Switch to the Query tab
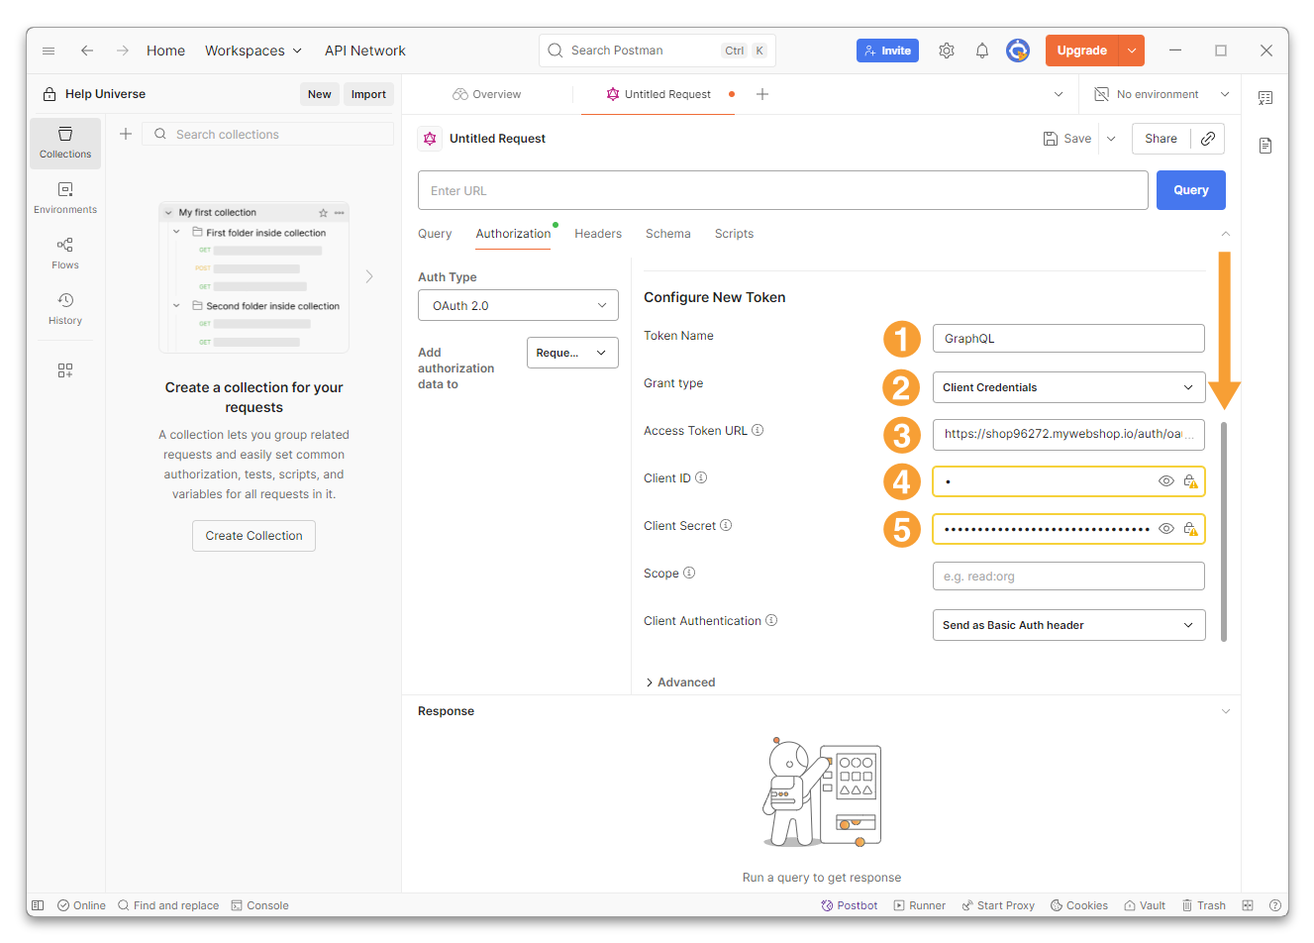This screenshot has height=943, width=1314. pos(435,234)
